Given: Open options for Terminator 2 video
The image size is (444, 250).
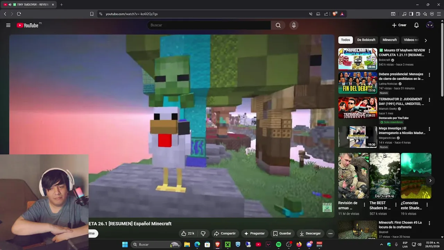Looking at the screenshot, I should pyautogui.click(x=429, y=100).
